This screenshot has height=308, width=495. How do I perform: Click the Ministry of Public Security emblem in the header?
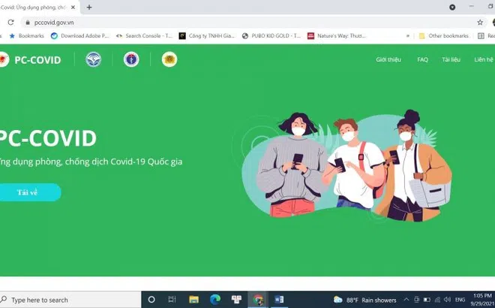click(169, 59)
